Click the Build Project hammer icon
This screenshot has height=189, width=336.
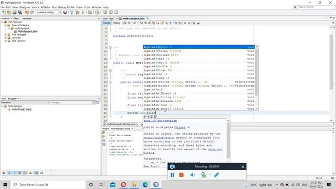click(72, 13)
